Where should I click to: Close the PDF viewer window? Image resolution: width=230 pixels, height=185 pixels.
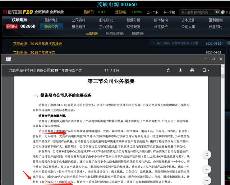221,59
